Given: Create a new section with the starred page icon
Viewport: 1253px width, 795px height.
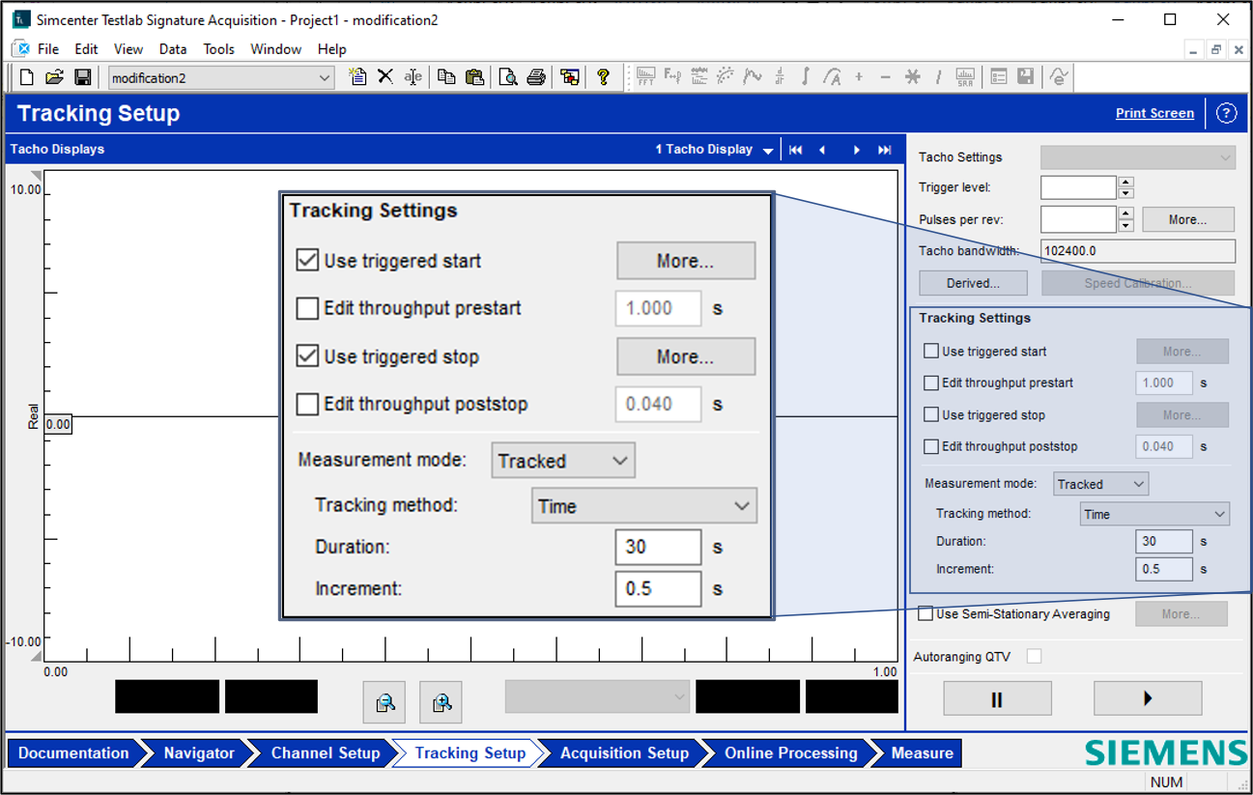Looking at the screenshot, I should click(357, 77).
